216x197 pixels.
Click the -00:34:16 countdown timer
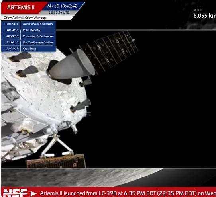click(12, 30)
